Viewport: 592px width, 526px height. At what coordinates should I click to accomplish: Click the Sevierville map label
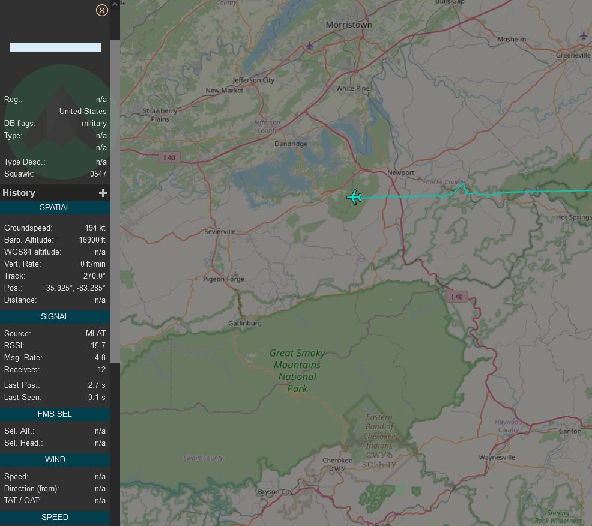coord(220,231)
